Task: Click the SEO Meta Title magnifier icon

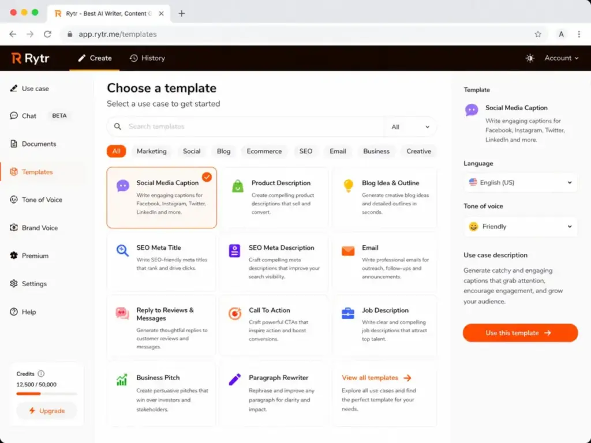Action: tap(122, 250)
